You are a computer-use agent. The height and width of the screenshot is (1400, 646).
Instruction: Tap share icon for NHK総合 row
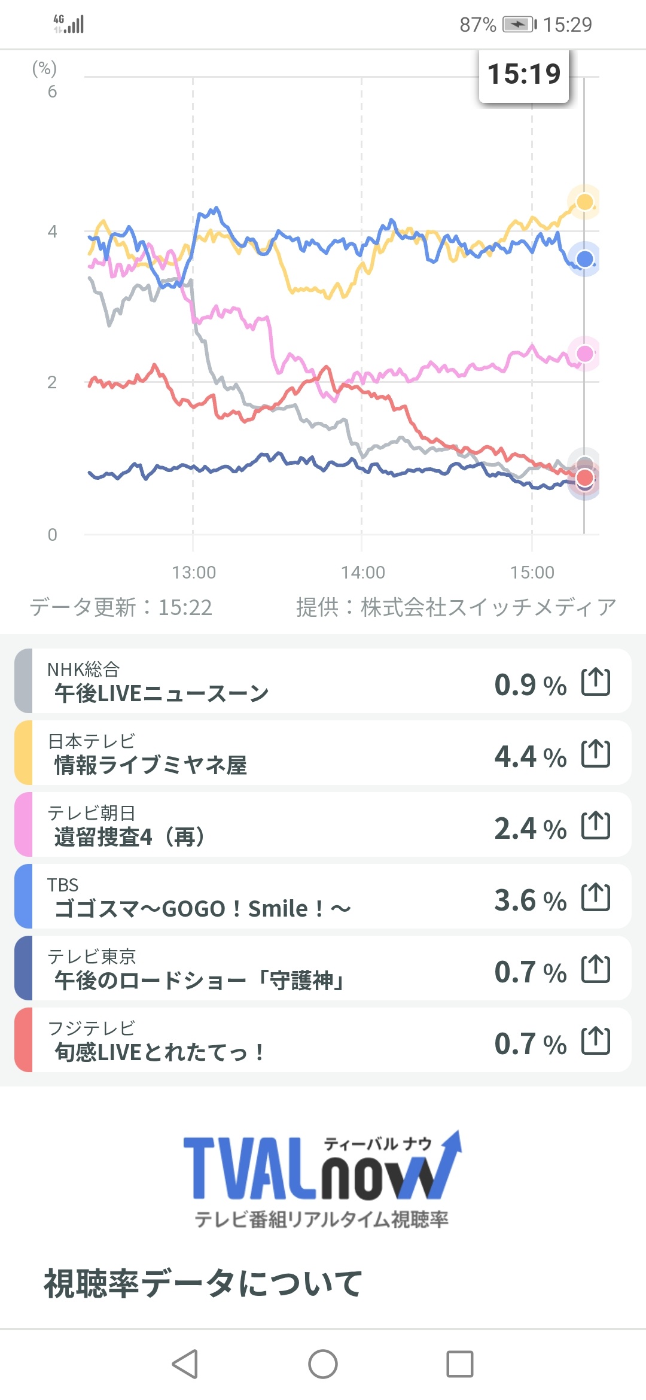point(596,682)
